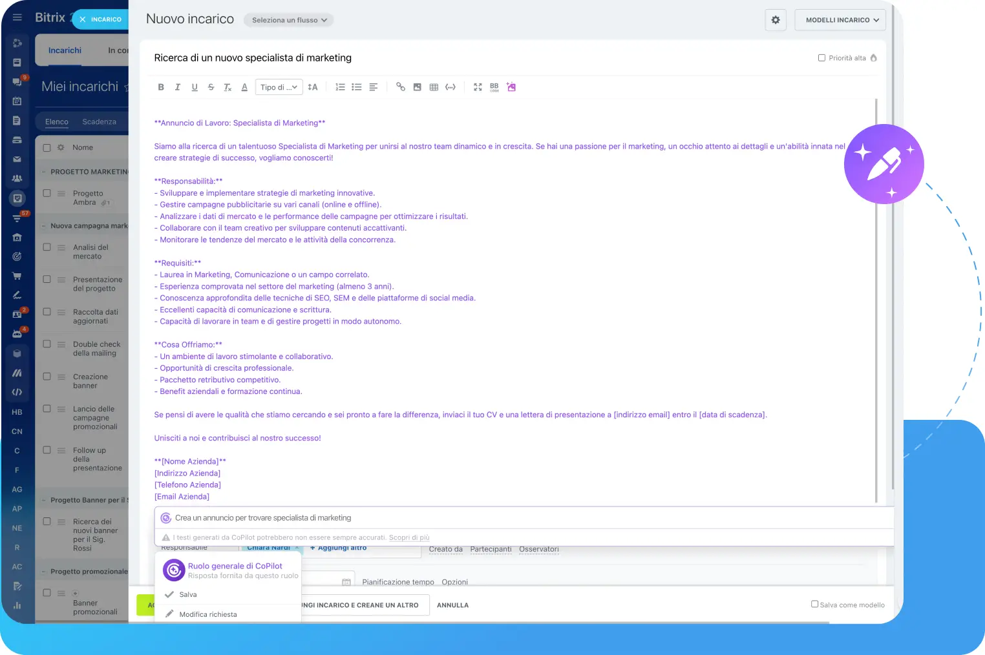Check the Salva come modello option
Viewport: 985px width, 655px height.
(814, 605)
